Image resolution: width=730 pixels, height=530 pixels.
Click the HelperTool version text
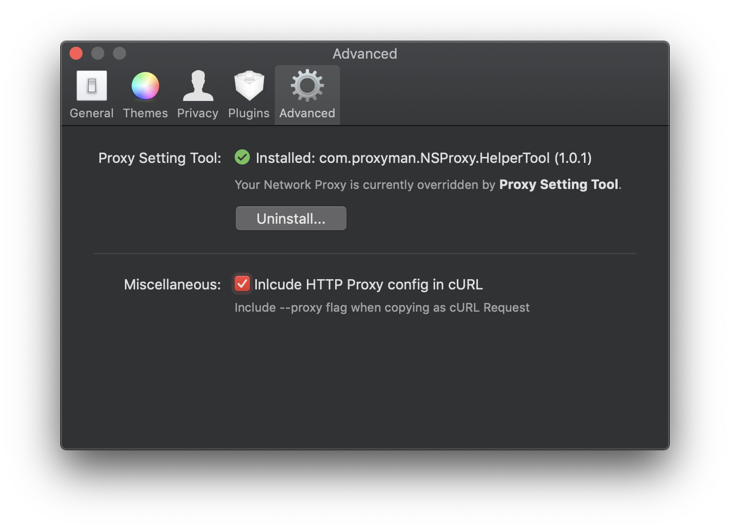[423, 157]
